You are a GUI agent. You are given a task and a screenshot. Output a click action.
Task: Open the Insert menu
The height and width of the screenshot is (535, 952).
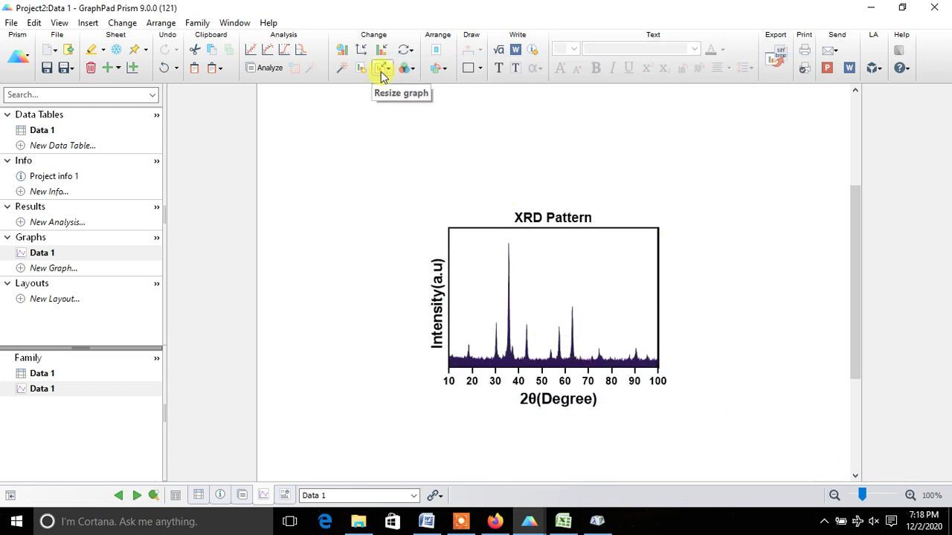tap(88, 23)
